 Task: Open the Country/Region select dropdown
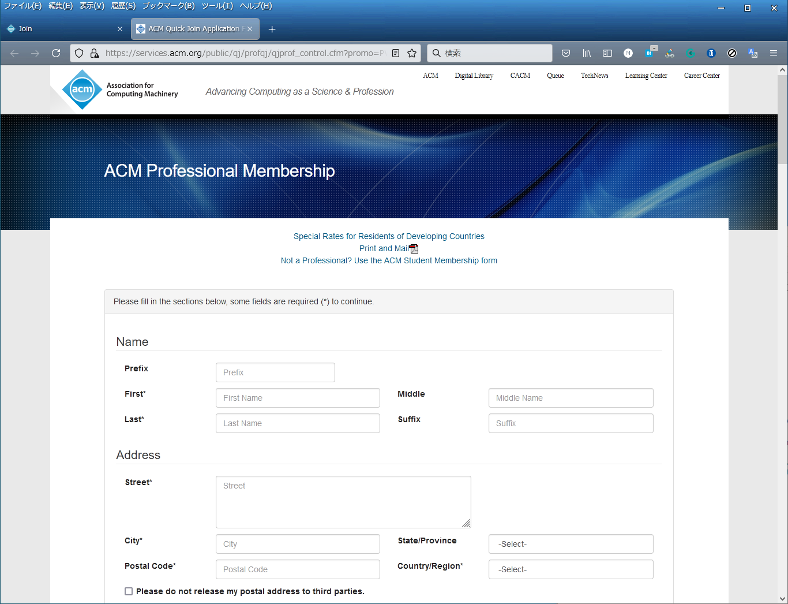[x=571, y=569]
